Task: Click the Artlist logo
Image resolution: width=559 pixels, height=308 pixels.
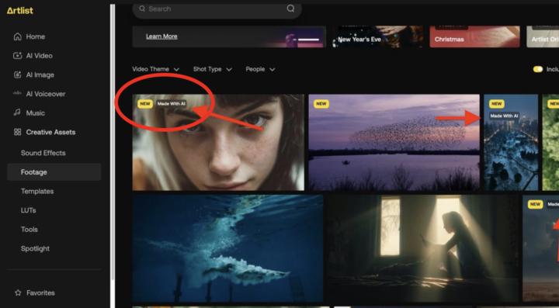Action: tap(20, 11)
